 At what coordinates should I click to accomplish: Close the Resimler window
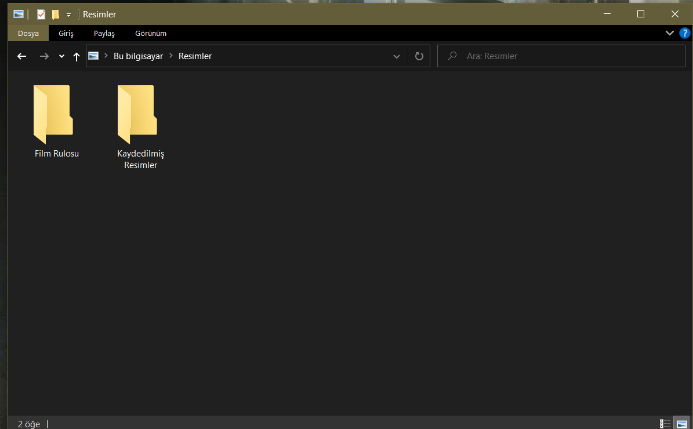(x=675, y=14)
